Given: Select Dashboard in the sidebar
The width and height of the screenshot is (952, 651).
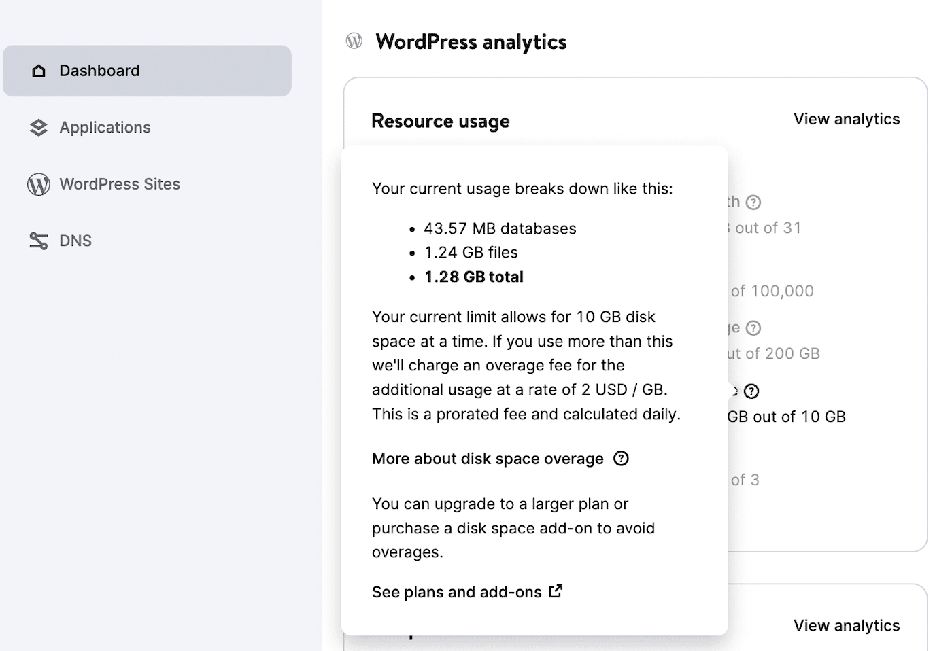Looking at the screenshot, I should point(99,70).
